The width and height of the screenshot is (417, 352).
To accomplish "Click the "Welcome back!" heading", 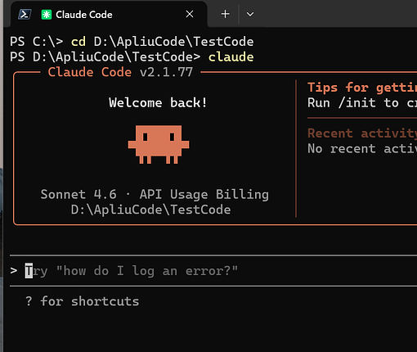I will point(158,103).
